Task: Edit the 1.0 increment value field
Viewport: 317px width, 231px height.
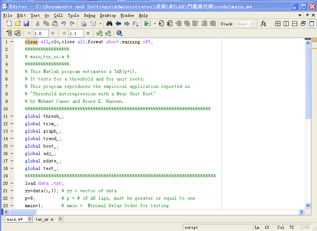Action: click(x=41, y=34)
